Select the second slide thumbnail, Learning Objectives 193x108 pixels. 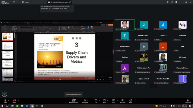(8, 46)
